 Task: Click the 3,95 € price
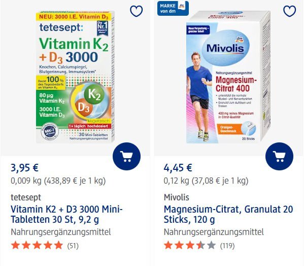pos(25,168)
